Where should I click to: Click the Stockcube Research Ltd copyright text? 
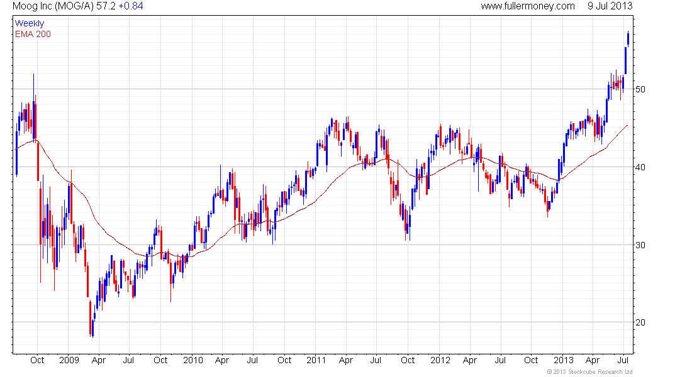[x=589, y=372]
